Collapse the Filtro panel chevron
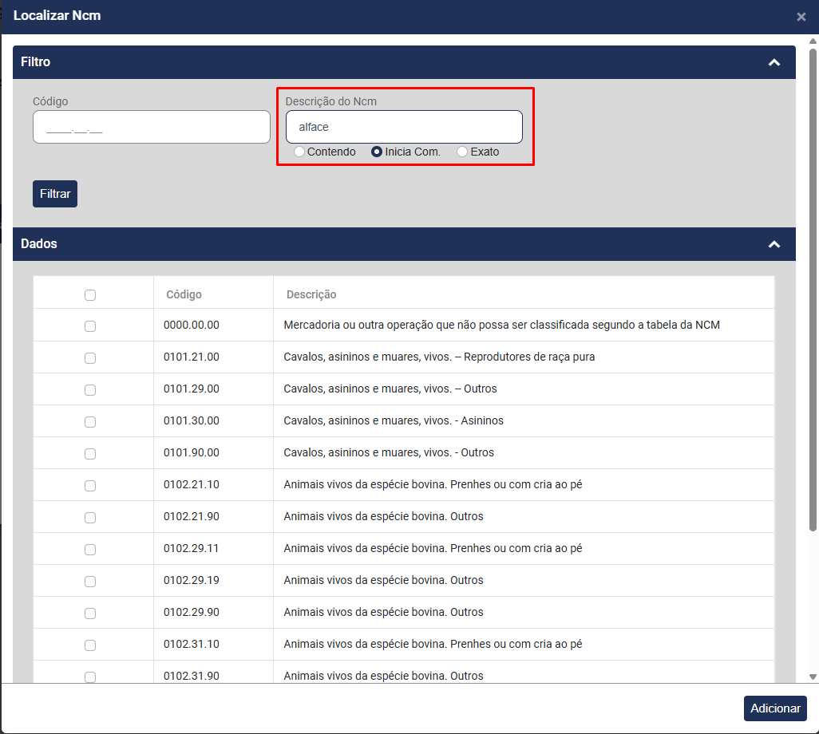Image resolution: width=819 pixels, height=734 pixels. tap(773, 62)
